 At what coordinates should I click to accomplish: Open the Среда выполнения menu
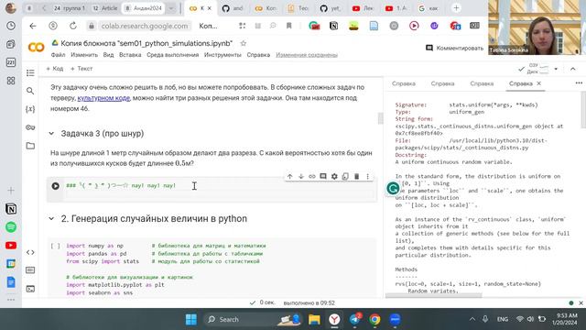173,55
